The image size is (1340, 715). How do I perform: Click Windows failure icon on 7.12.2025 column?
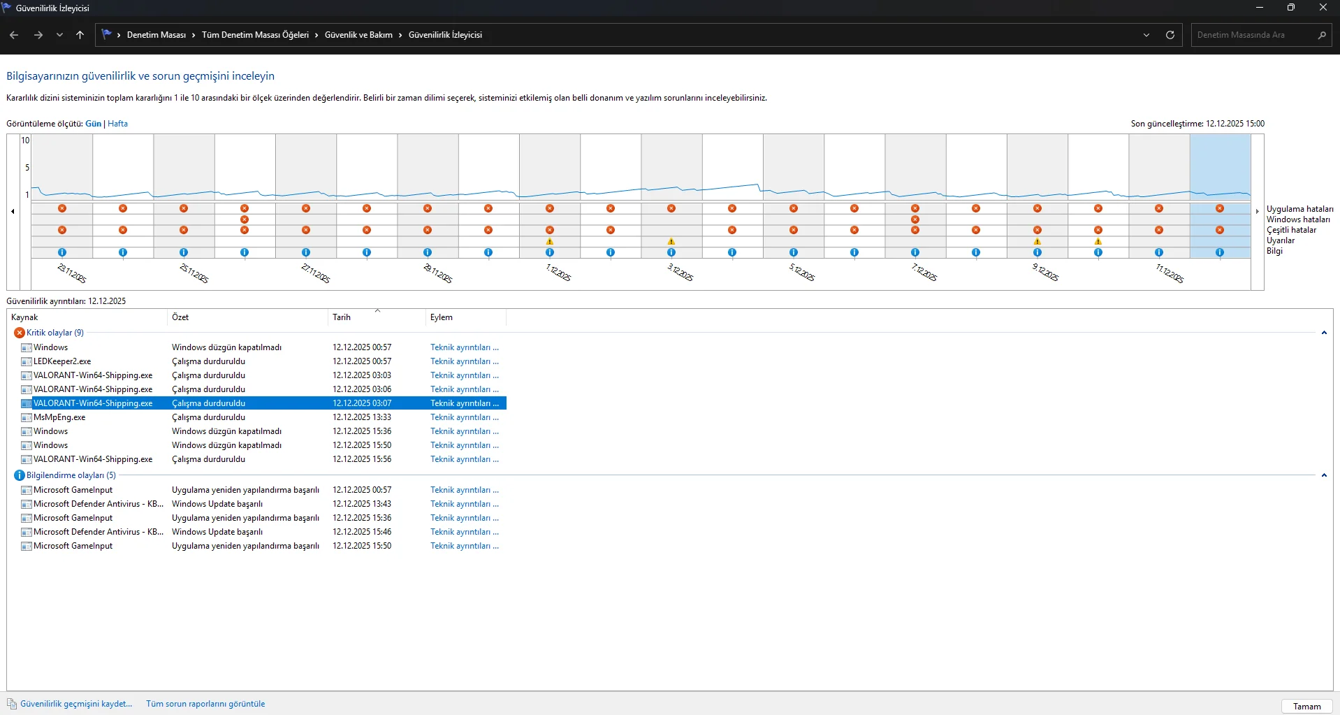click(915, 219)
